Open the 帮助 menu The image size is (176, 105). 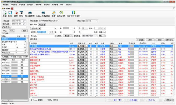pos(62,5)
